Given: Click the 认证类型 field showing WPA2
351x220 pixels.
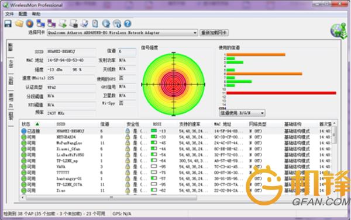Looking at the screenshot, I should (x=71, y=88).
